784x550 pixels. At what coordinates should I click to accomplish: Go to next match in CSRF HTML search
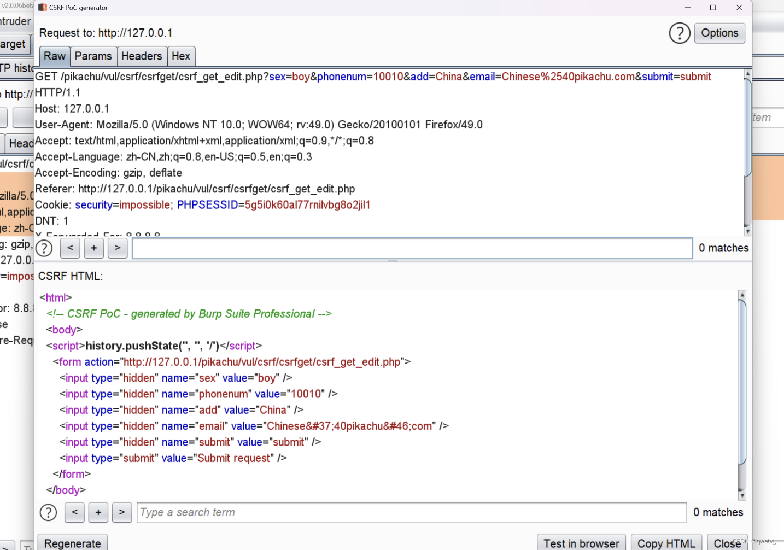coord(122,512)
